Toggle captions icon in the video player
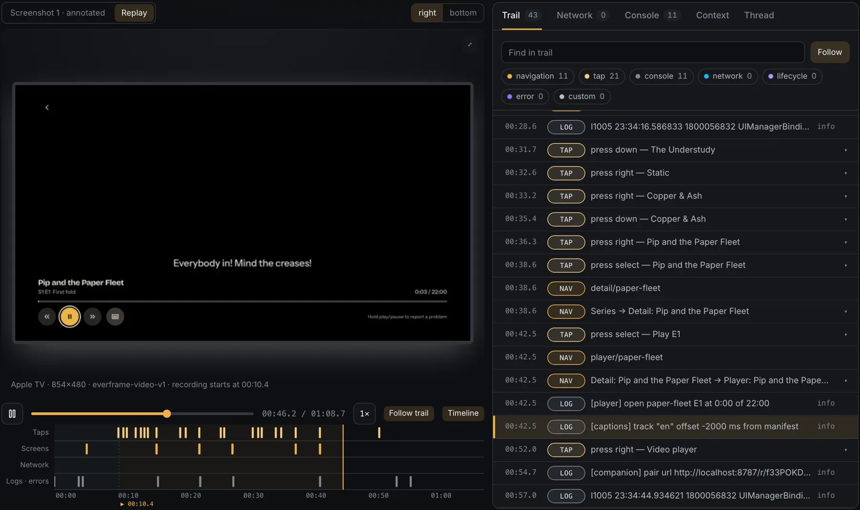This screenshot has height=510, width=860. (115, 317)
